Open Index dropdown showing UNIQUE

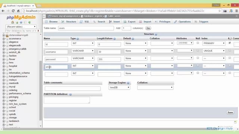point(214,51)
